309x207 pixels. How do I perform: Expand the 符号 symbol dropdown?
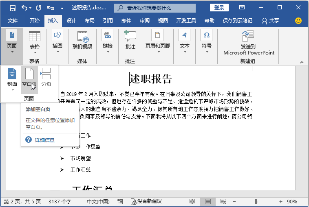pyautogui.click(x=207, y=52)
